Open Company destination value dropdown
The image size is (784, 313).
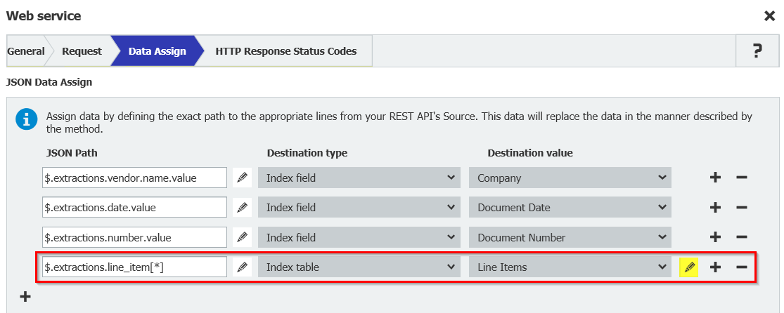[570, 178]
